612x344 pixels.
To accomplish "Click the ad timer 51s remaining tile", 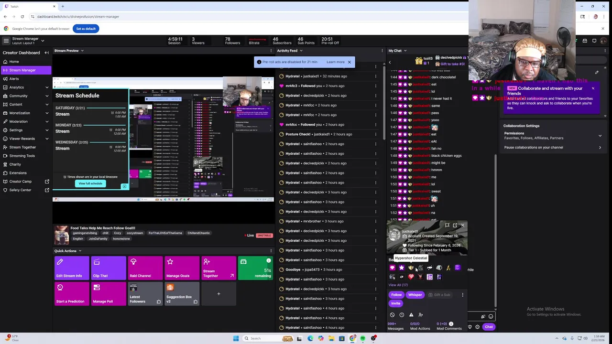I will pyautogui.click(x=256, y=268).
